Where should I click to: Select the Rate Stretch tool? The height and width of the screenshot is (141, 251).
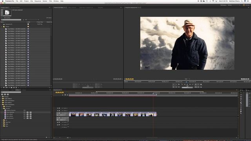pos(241,101)
